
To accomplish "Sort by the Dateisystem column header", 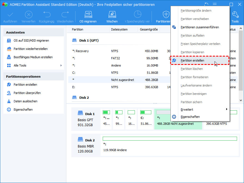I will pyautogui.click(x=120, y=29).
